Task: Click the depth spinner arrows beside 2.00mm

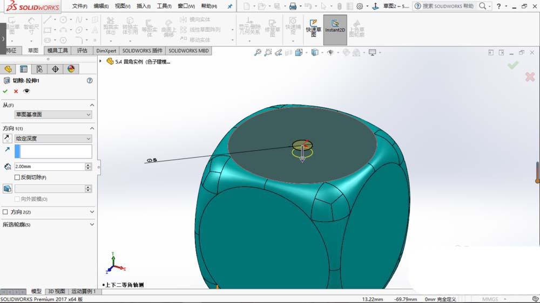Action: pos(88,167)
